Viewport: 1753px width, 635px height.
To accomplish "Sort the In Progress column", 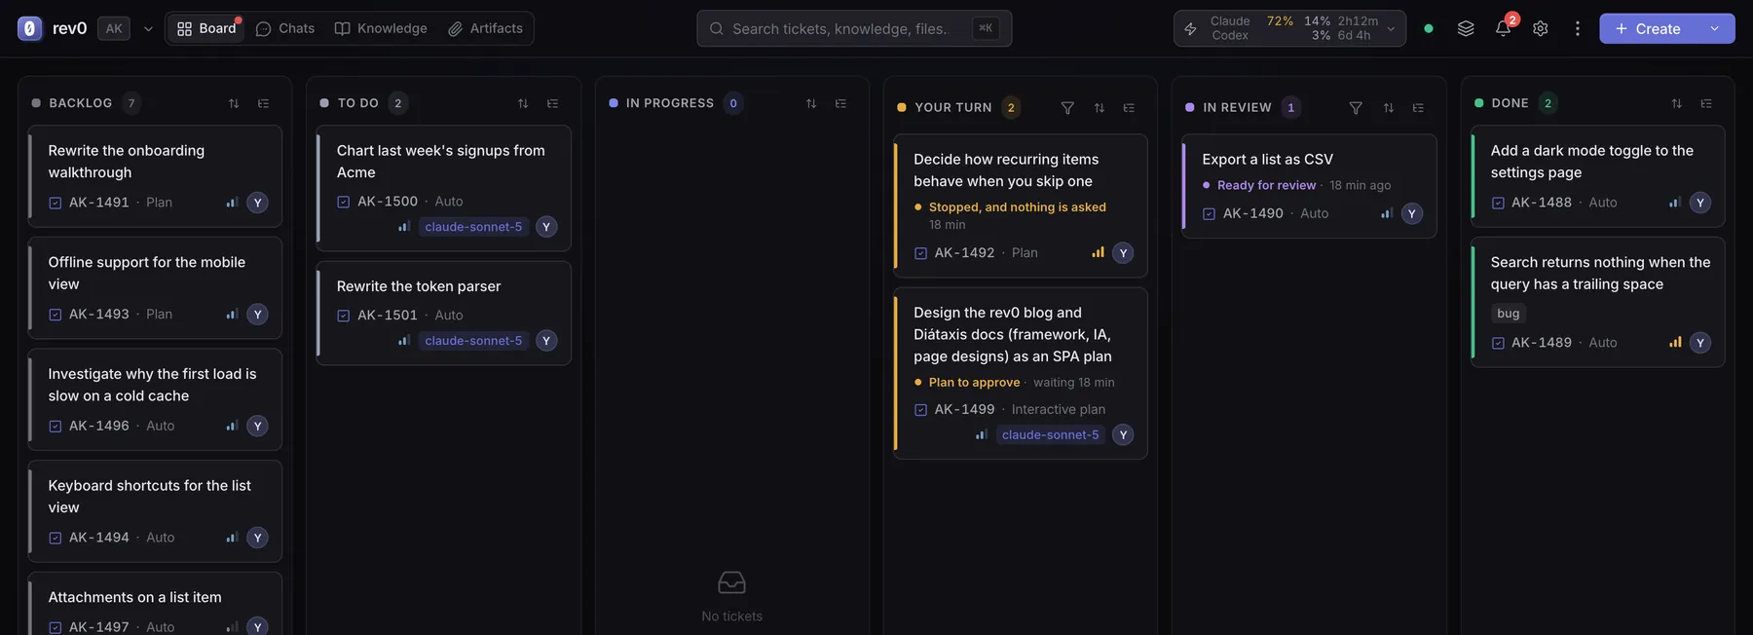I will (x=811, y=103).
